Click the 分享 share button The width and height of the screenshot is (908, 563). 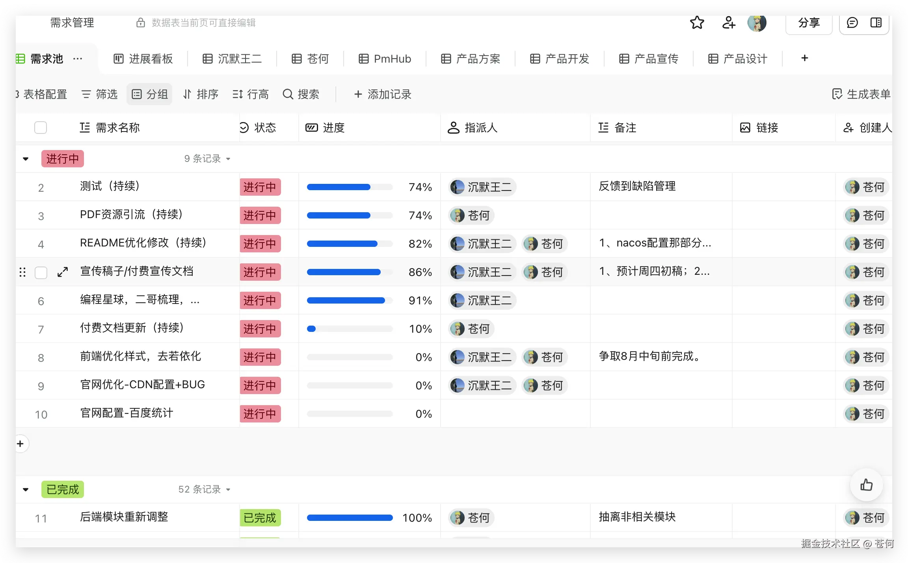tap(809, 23)
